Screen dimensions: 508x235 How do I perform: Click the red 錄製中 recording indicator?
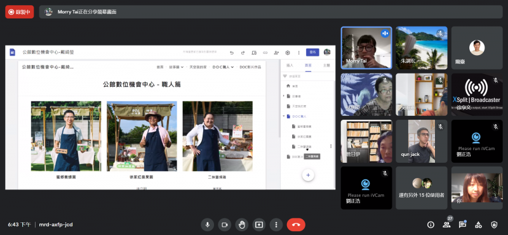click(x=20, y=12)
